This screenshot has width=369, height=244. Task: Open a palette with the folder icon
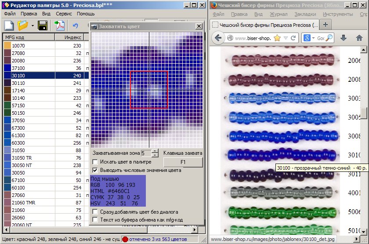(22, 26)
